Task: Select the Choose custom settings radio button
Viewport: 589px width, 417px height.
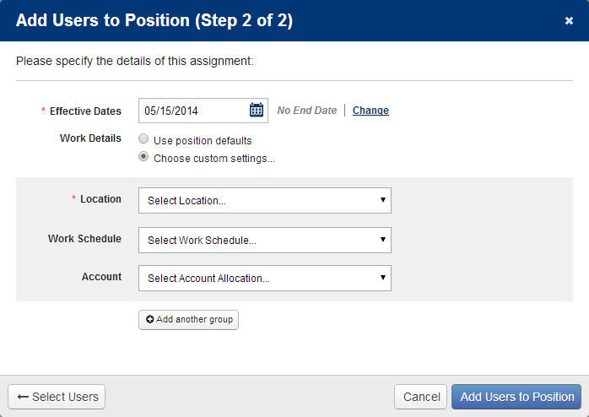Action: click(143, 157)
